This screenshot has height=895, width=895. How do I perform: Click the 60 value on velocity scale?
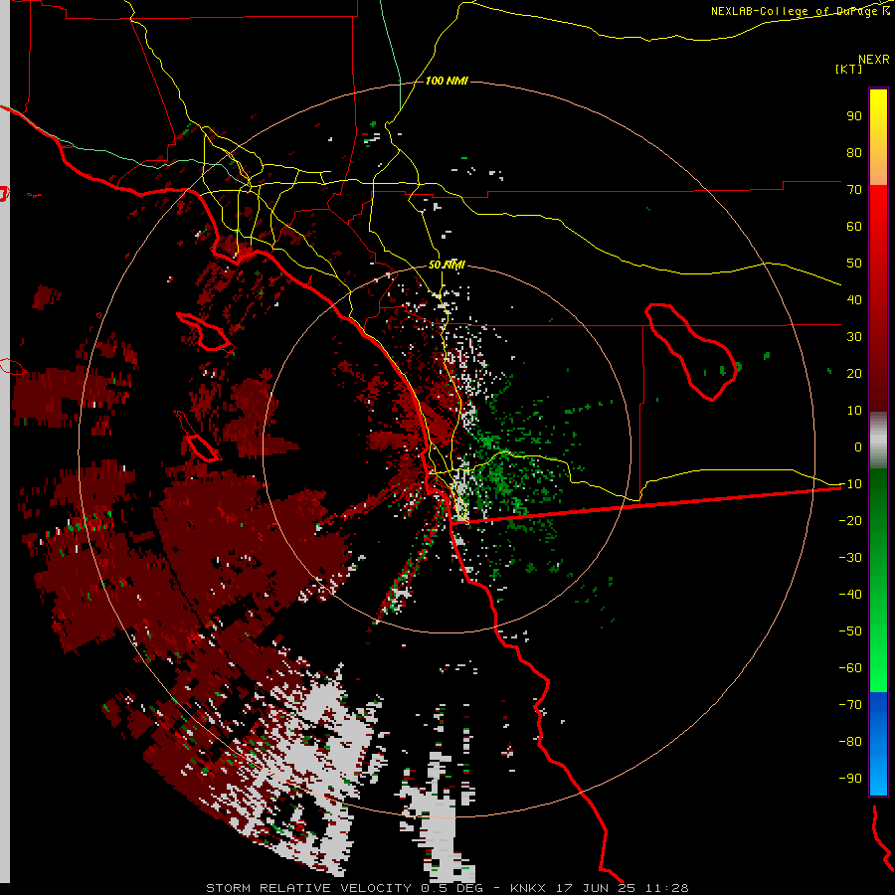click(854, 226)
